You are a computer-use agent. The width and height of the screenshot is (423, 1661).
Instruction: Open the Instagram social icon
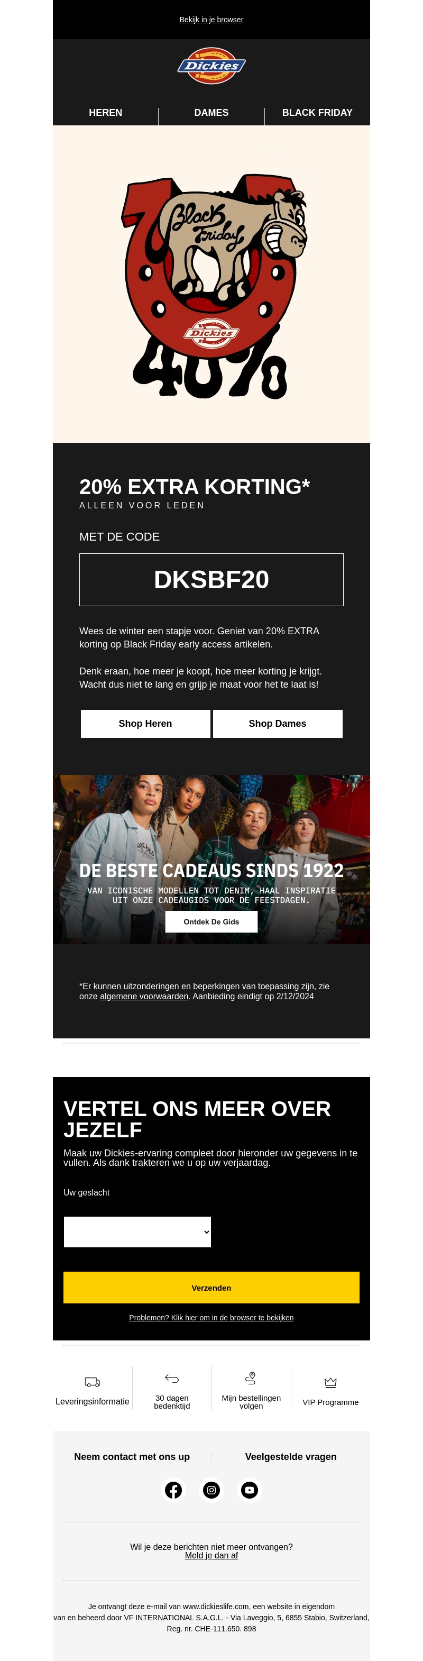click(212, 1490)
